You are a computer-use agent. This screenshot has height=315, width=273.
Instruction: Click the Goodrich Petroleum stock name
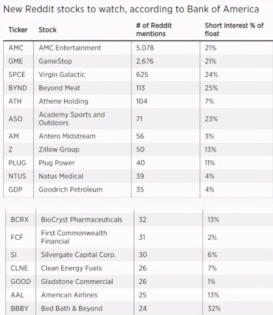tap(70, 189)
